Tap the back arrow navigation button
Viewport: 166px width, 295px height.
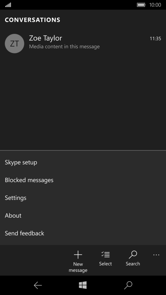tap(38, 285)
